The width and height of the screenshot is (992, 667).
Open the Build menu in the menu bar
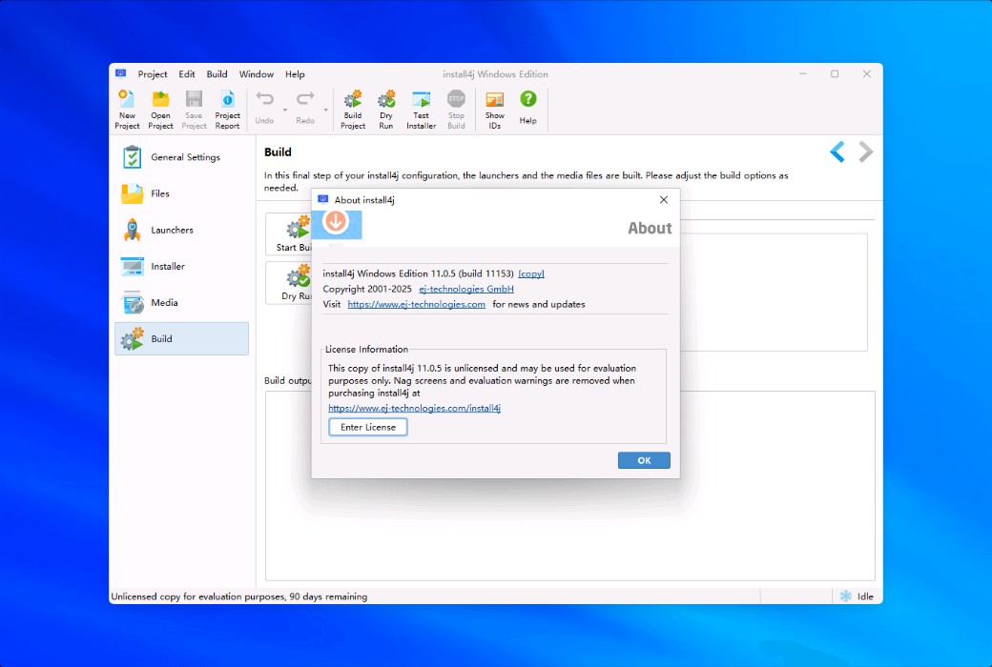tap(217, 74)
